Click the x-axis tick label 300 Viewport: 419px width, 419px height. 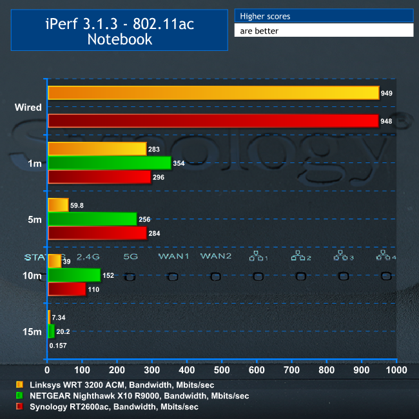pyautogui.click(x=151, y=370)
